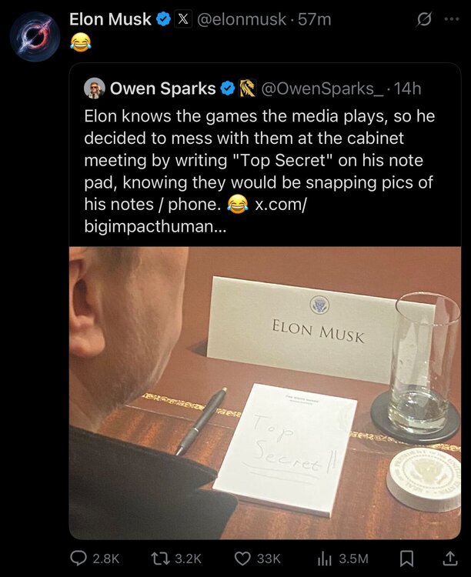
Task: Open Owen Sparks' small profile avatar
Action: pos(95,88)
